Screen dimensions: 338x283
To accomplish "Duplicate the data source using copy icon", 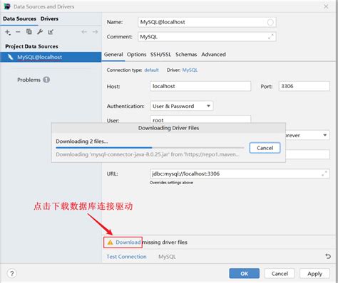I will (x=29, y=32).
